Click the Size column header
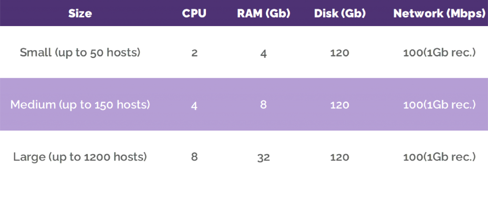 [x=80, y=14]
